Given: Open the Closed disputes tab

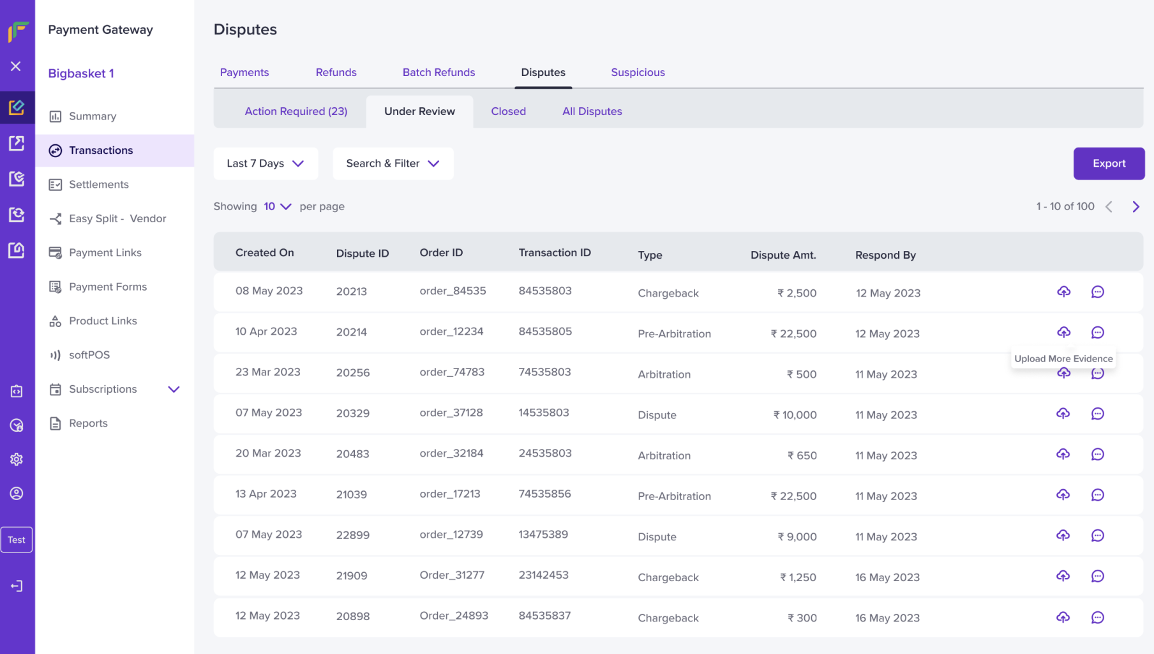Looking at the screenshot, I should click(x=508, y=111).
